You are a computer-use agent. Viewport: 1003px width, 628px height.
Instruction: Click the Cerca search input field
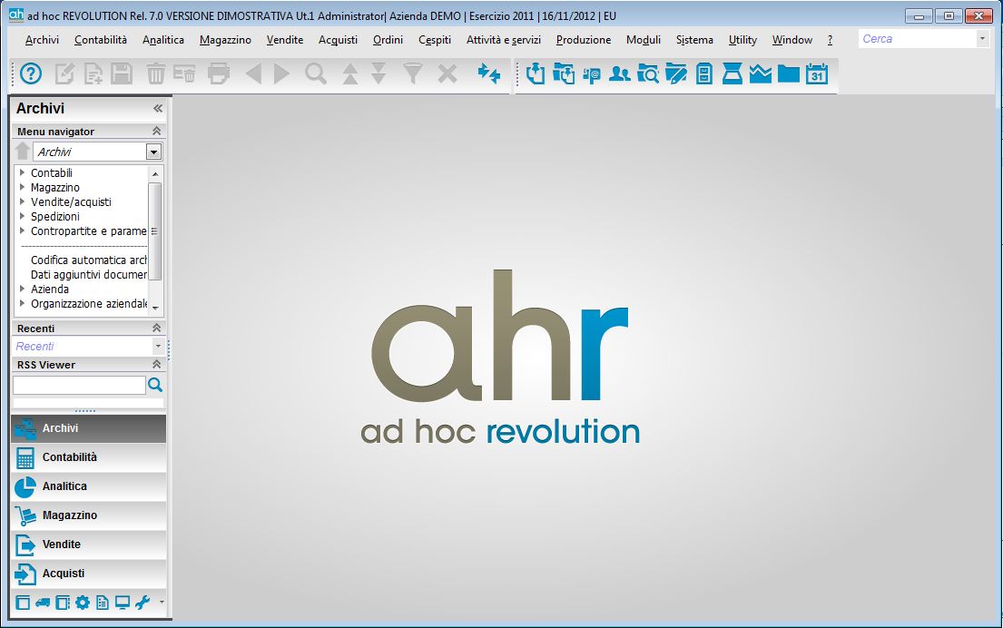click(x=918, y=39)
